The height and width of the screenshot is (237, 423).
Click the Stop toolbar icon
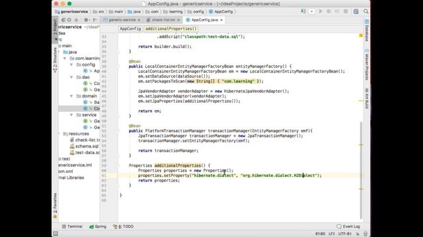tap(346, 12)
